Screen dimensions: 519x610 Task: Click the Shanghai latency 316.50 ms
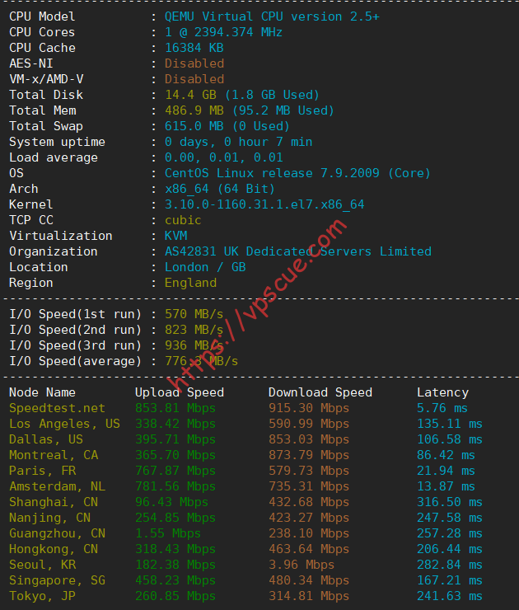(450, 502)
